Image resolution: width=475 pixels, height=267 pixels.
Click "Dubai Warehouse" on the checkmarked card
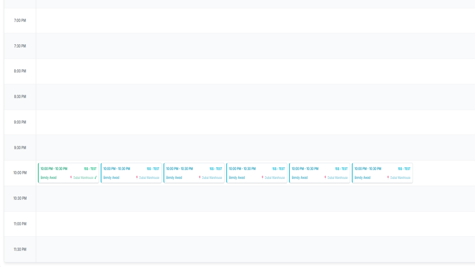coord(83,178)
